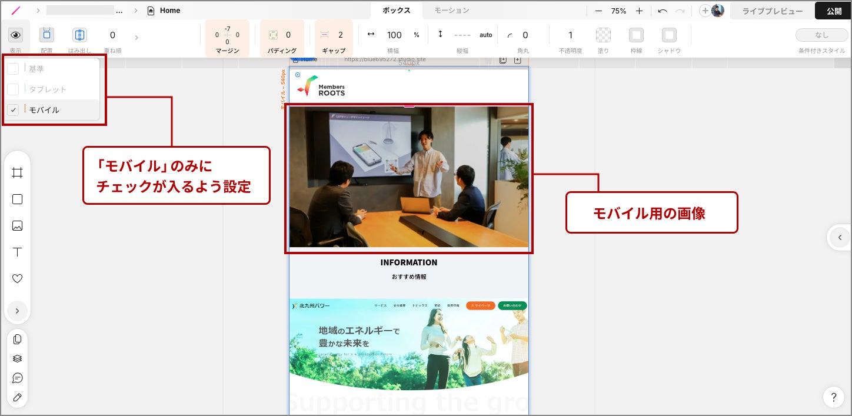The height and width of the screenshot is (416, 852).
Task: Expand the right side panel chevron
Action: (840, 238)
